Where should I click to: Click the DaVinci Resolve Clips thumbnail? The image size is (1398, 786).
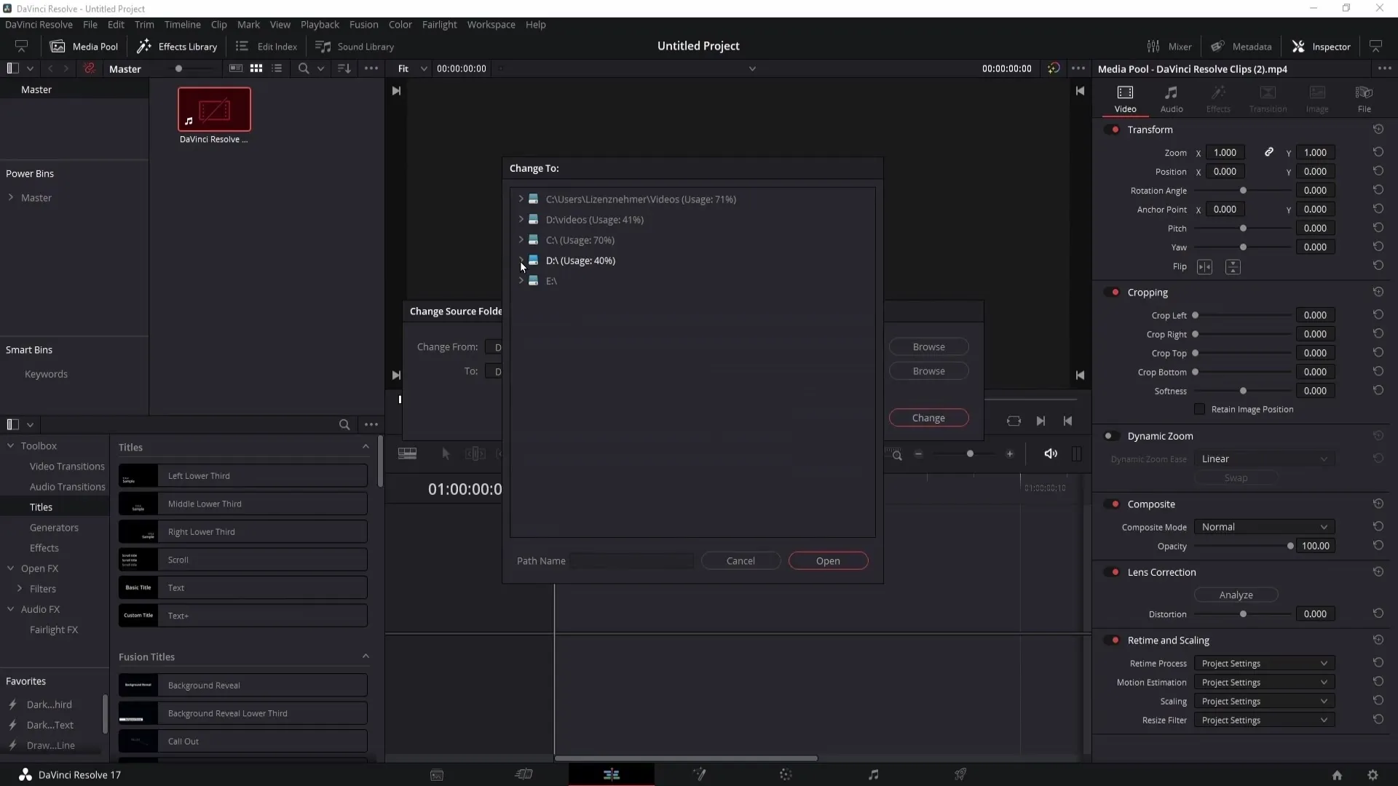(x=213, y=108)
